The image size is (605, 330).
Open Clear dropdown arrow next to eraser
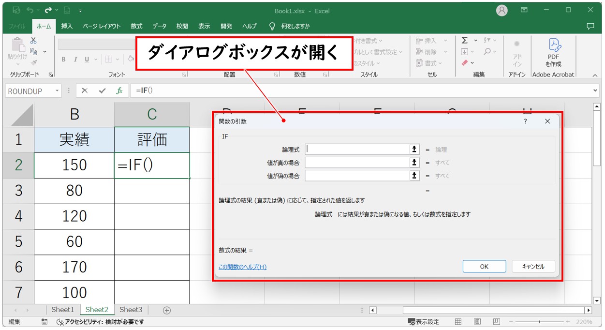pyautogui.click(x=472, y=63)
